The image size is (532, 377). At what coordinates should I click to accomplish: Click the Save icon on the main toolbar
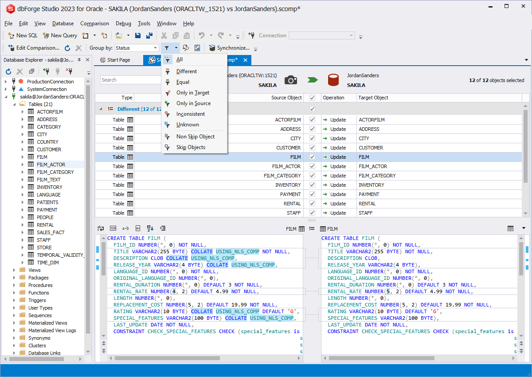coord(138,35)
